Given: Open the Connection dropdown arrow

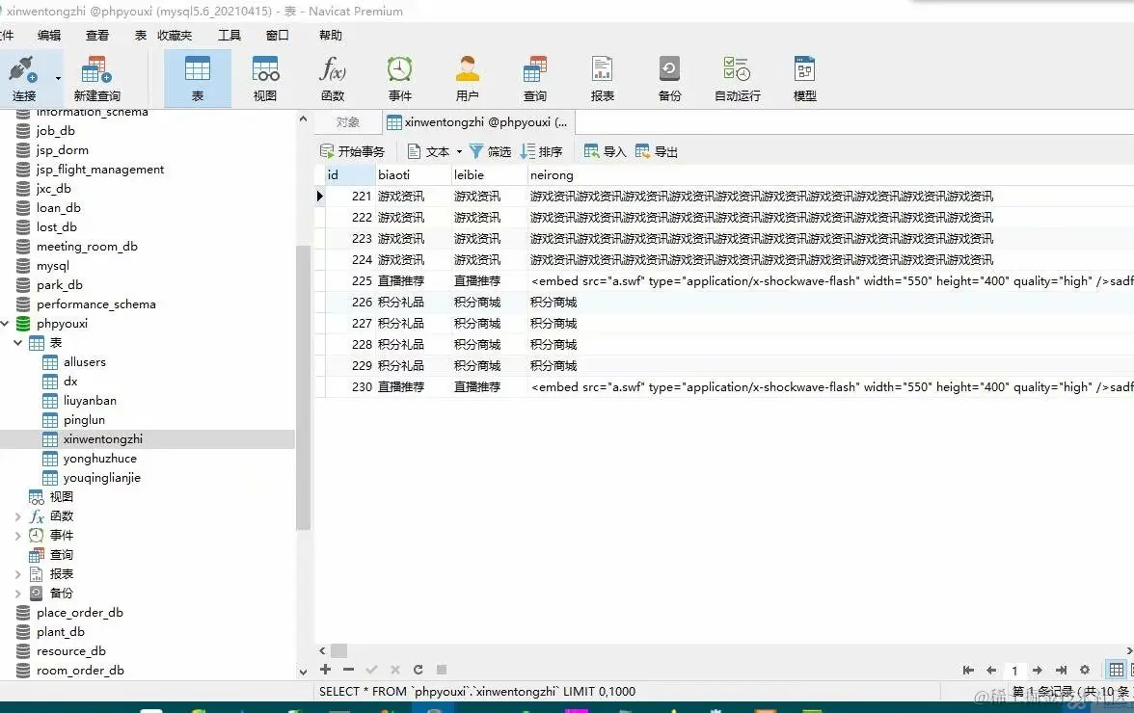Looking at the screenshot, I should tap(58, 78).
